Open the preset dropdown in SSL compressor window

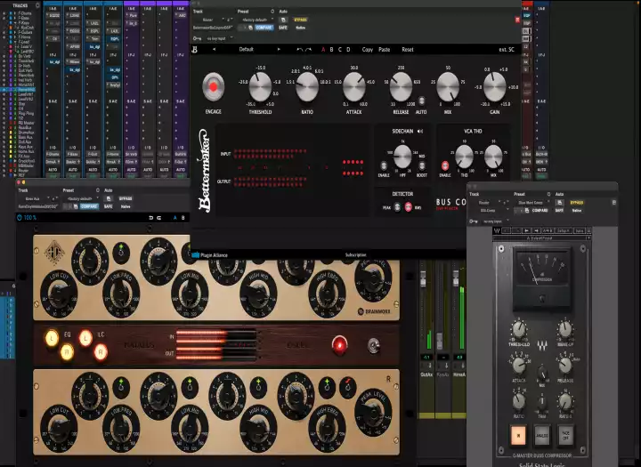click(x=533, y=203)
